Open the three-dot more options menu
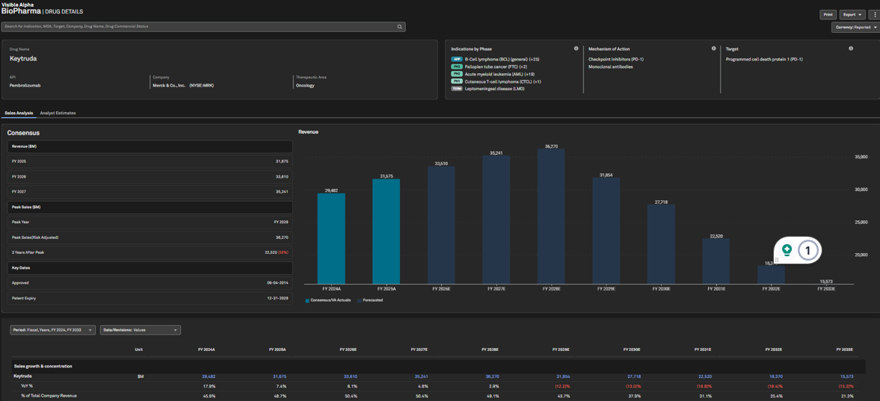The width and height of the screenshot is (880, 401). click(875, 14)
